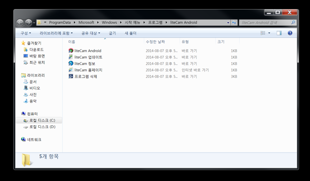Open 라이브러리에 포함 dropdown
This screenshot has width=310, height=181.
coord(56,33)
